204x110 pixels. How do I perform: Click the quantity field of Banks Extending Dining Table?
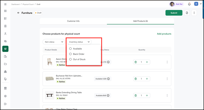coord(141,95)
